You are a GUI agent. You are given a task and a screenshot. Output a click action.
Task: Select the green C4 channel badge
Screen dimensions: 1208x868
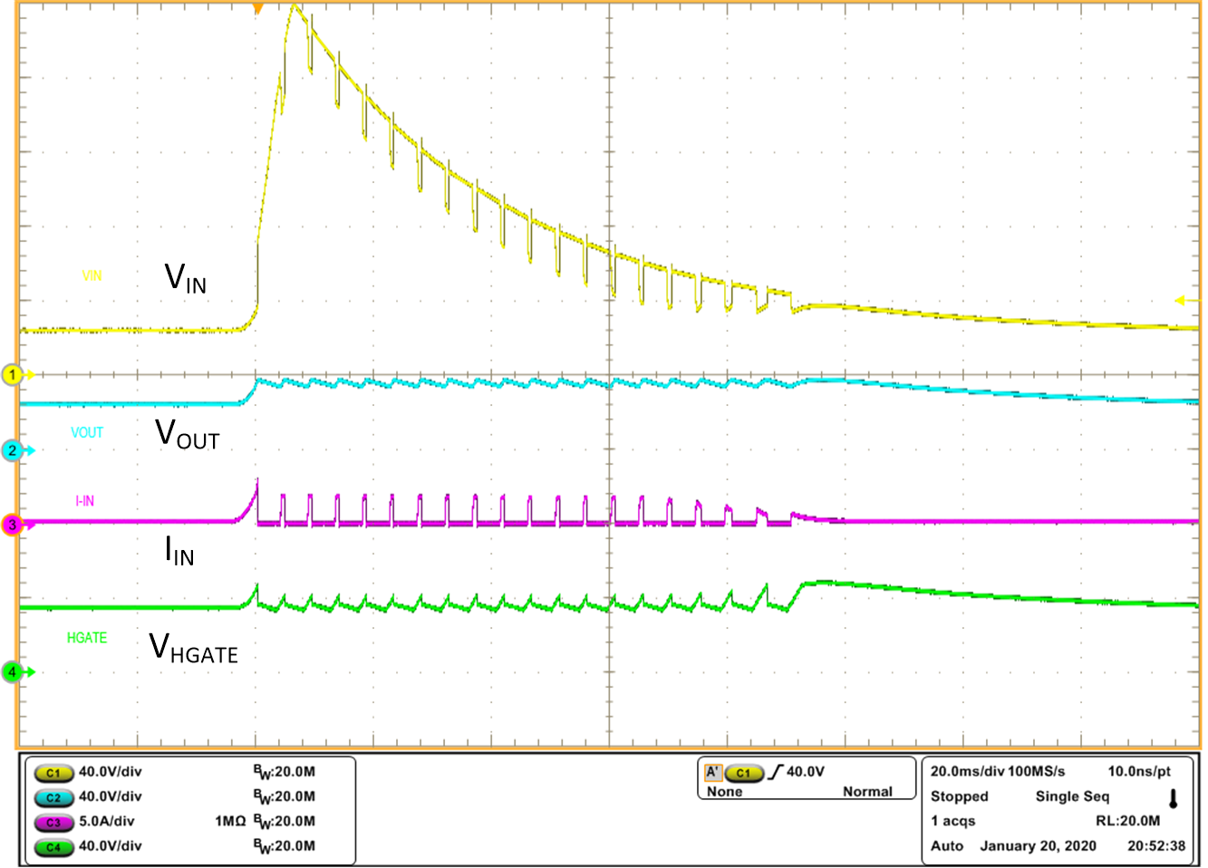click(x=54, y=847)
